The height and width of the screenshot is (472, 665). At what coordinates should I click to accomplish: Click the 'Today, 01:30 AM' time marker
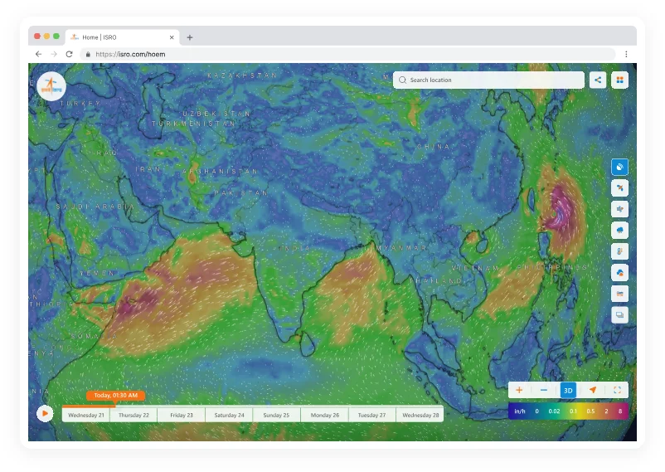[116, 395]
